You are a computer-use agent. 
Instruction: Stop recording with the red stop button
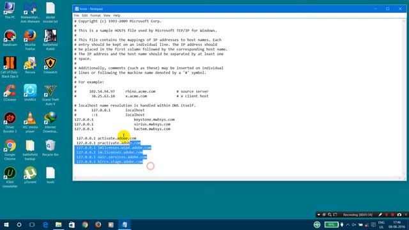click(392, 215)
